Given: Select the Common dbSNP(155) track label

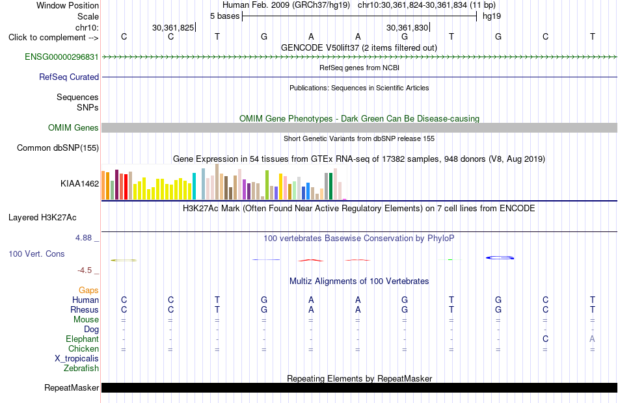Looking at the screenshot, I should coord(58,148).
